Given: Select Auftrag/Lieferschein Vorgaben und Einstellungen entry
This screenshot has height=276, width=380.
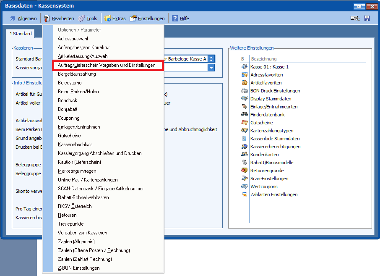Looking at the screenshot, I should 107,65.
